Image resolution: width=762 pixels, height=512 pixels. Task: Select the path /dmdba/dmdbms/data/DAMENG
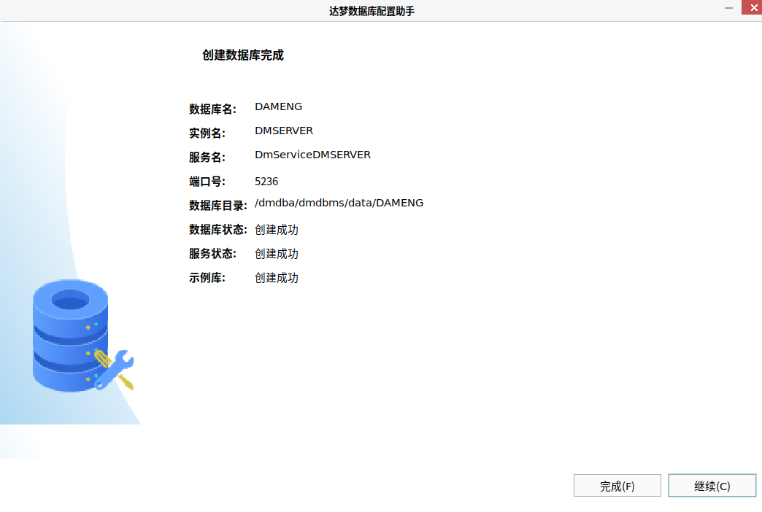[339, 203]
